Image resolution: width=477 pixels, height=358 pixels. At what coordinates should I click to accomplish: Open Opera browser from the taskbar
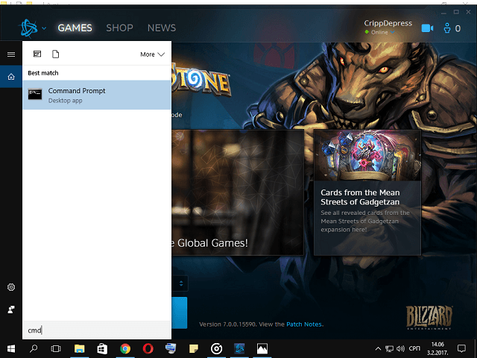point(148,348)
